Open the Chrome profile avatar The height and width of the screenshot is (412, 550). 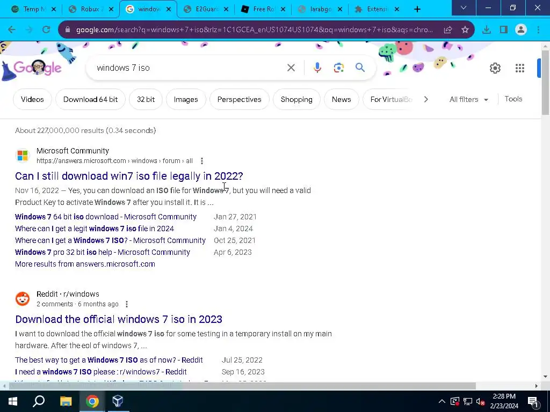[521, 30]
